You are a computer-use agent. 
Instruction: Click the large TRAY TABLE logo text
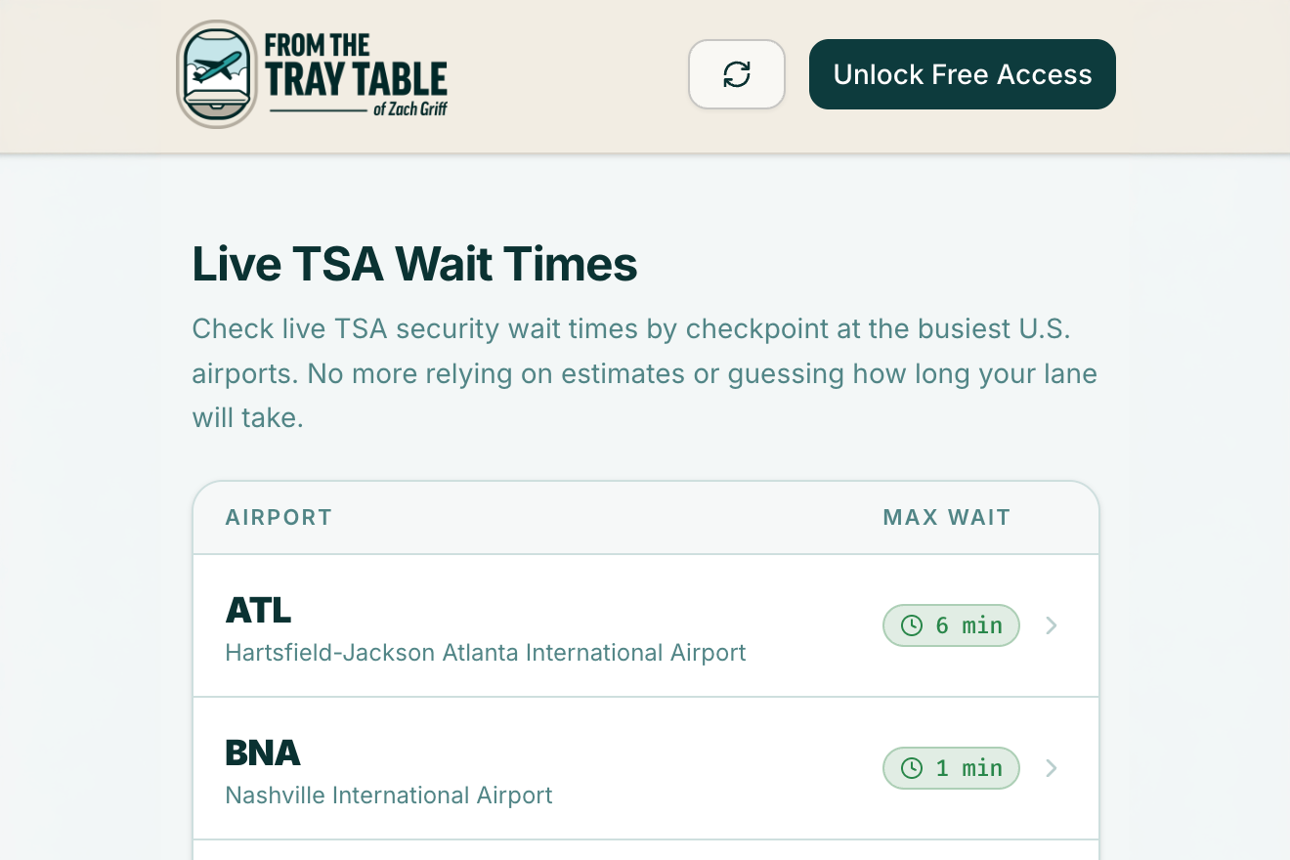356,80
